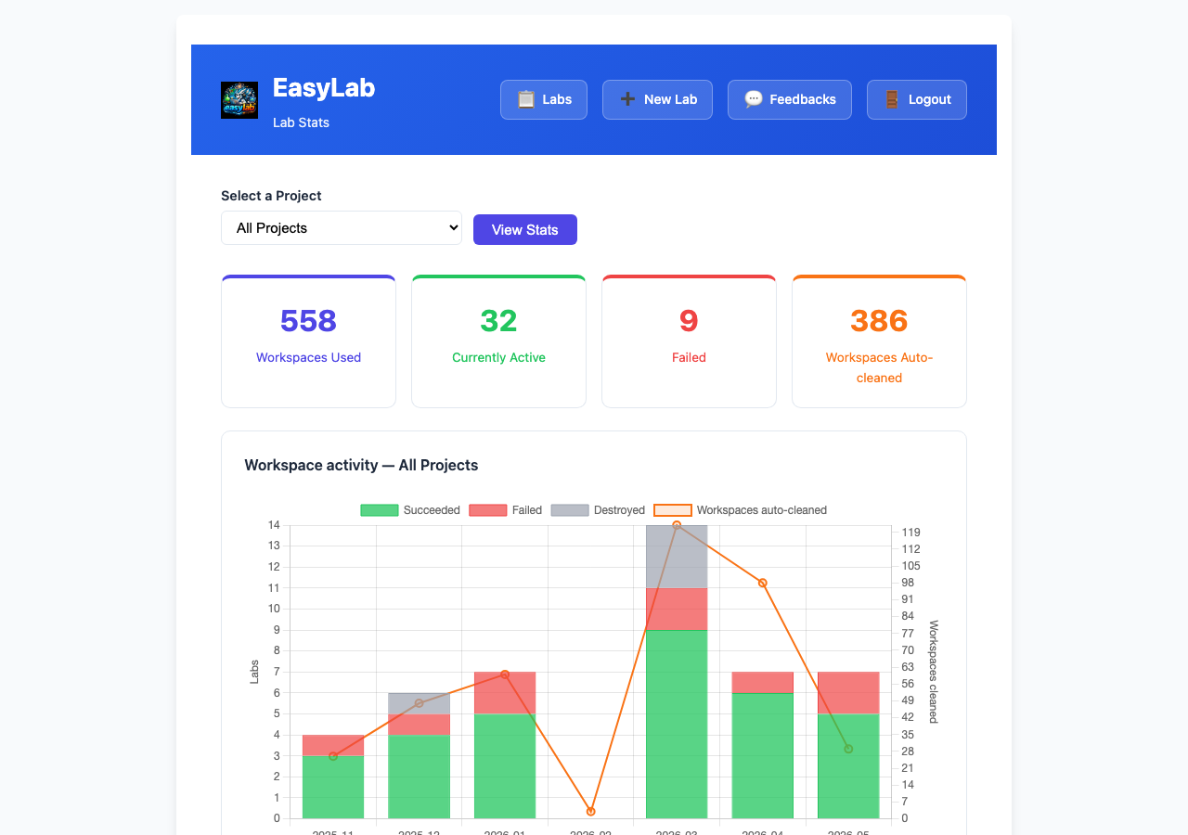Click the 32 Currently Active card
Viewport: 1188px width, 835px height.
pos(498,341)
